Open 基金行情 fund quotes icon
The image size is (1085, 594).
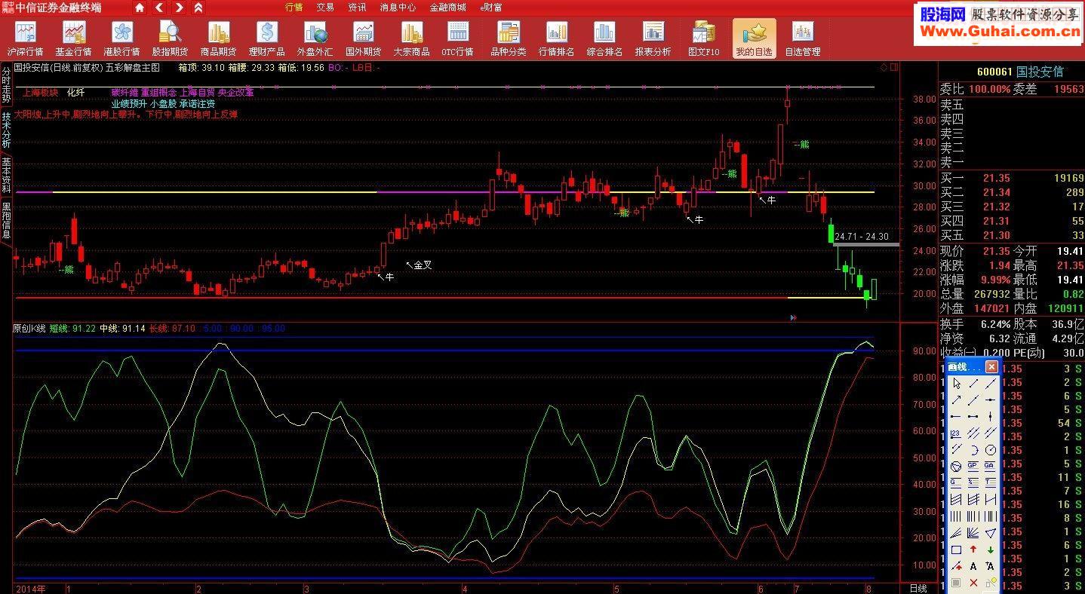click(x=73, y=38)
